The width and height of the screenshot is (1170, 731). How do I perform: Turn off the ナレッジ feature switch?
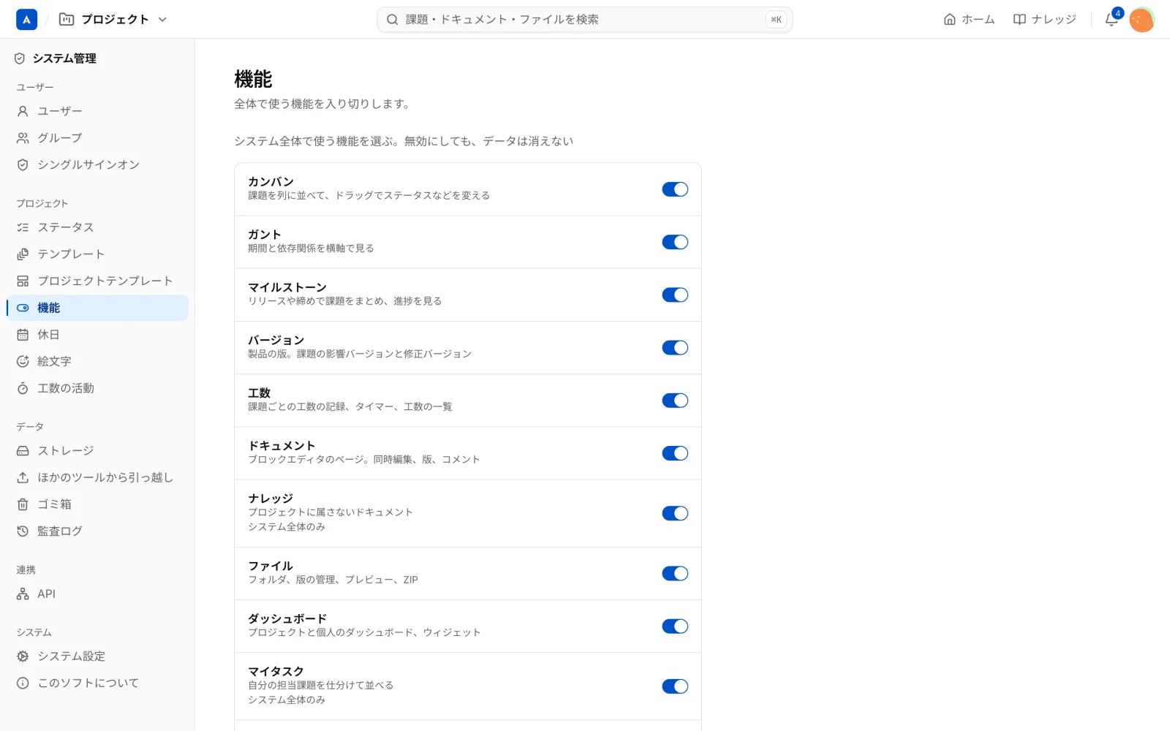click(x=675, y=513)
